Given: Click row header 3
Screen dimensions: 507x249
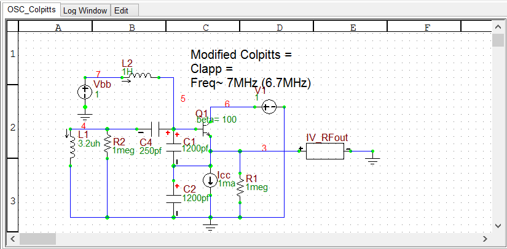Looking at the screenshot, I should [x=13, y=195].
